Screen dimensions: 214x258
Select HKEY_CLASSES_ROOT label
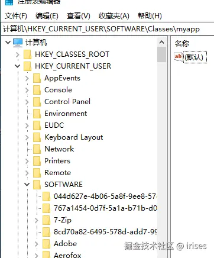coord(72,54)
